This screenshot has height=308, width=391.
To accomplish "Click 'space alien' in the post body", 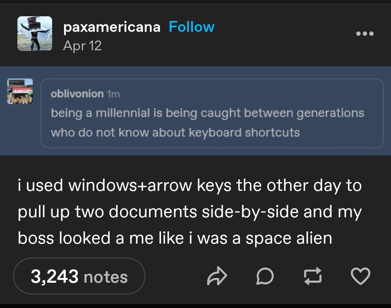I will [289, 239].
